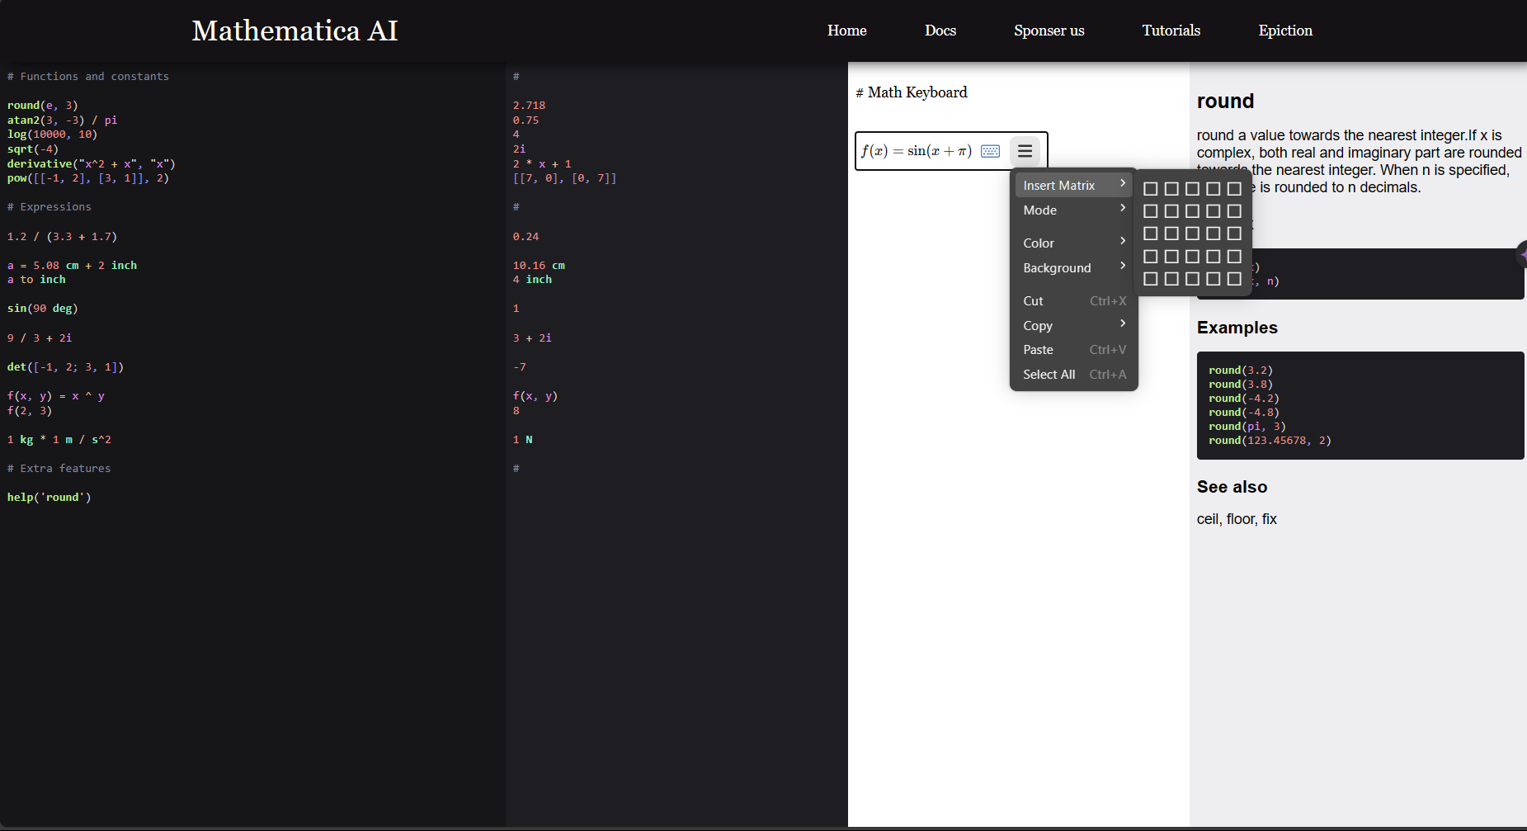
Task: Click the '10.16 cm' result
Action: (539, 266)
